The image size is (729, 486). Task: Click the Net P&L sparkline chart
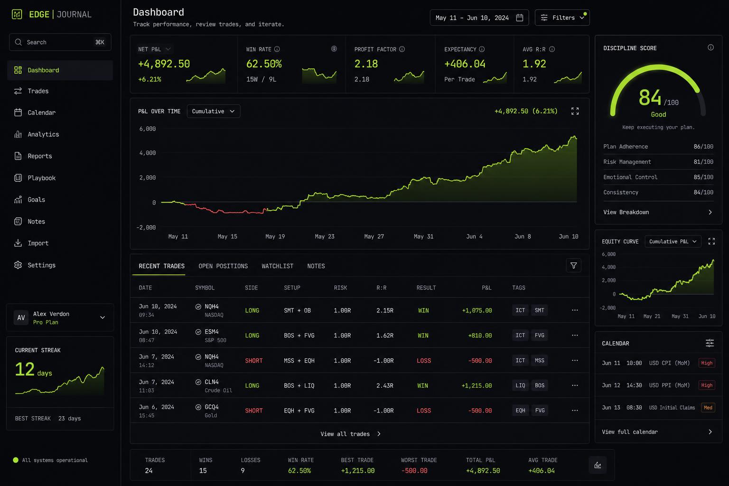206,76
